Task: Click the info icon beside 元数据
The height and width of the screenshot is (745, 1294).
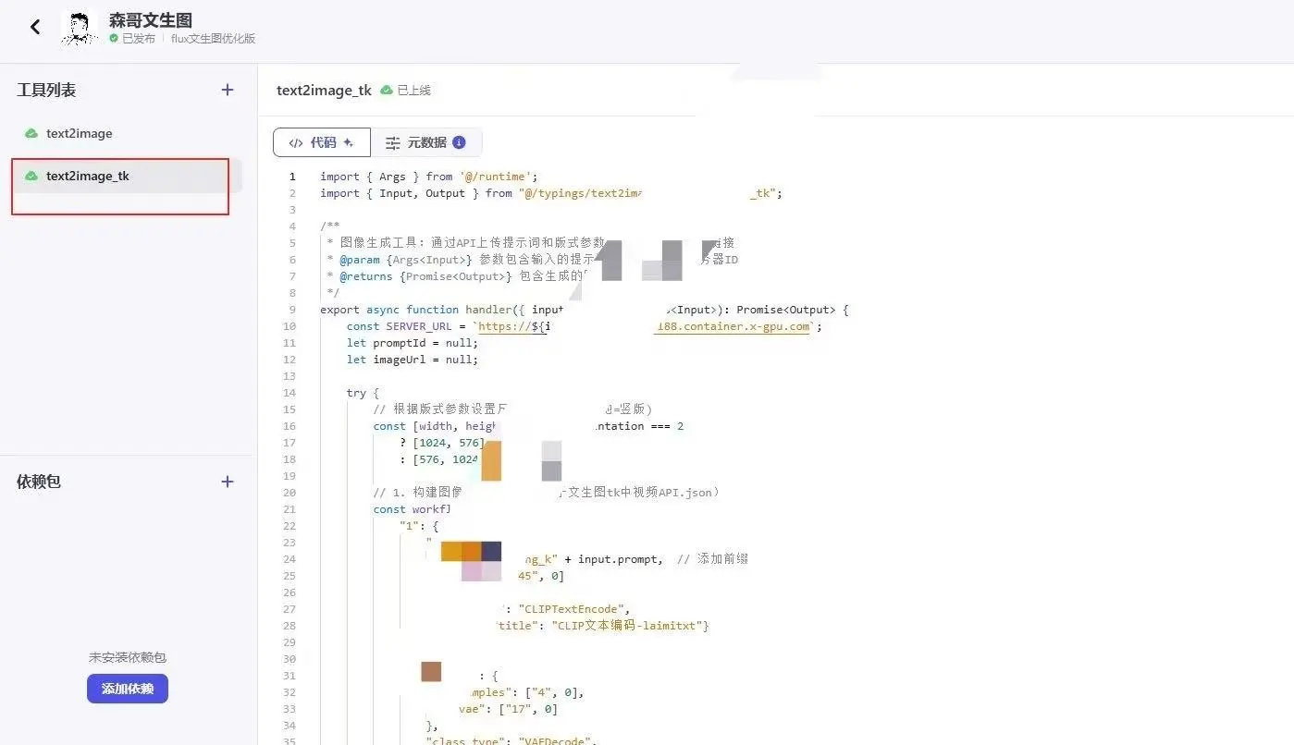Action: 459,142
